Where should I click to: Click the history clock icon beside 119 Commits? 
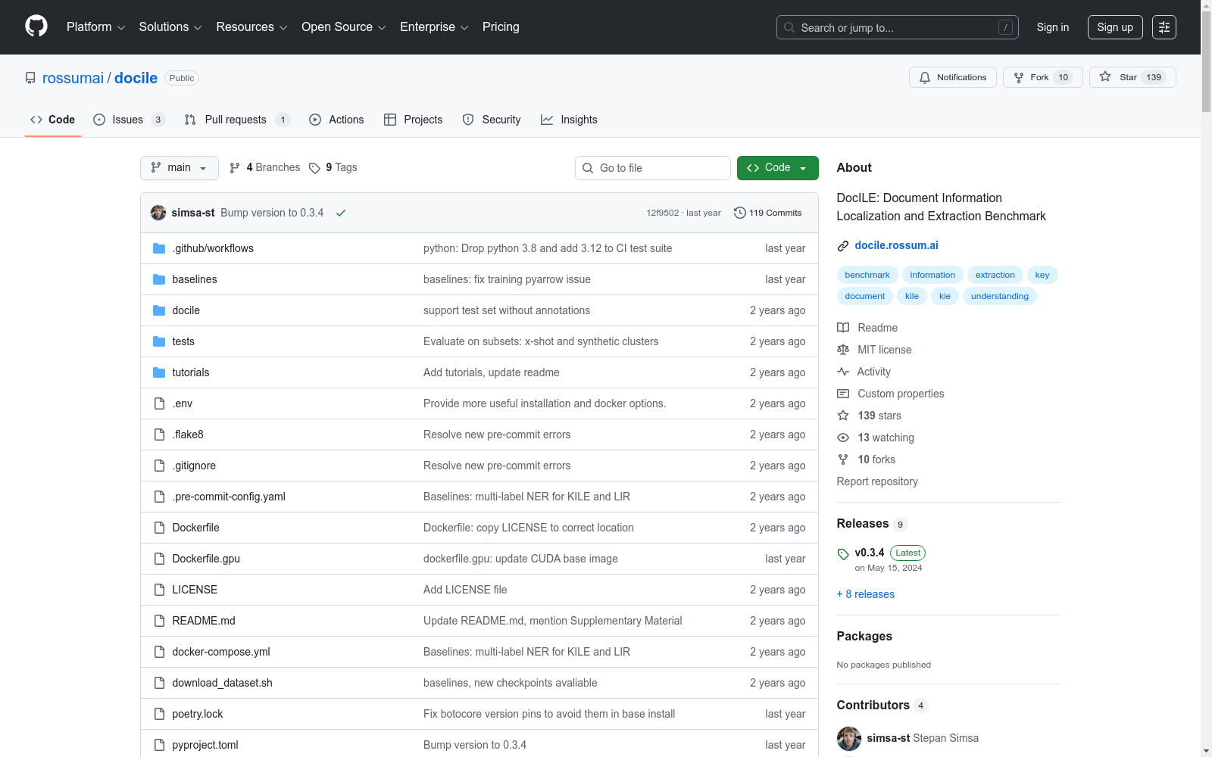740,213
